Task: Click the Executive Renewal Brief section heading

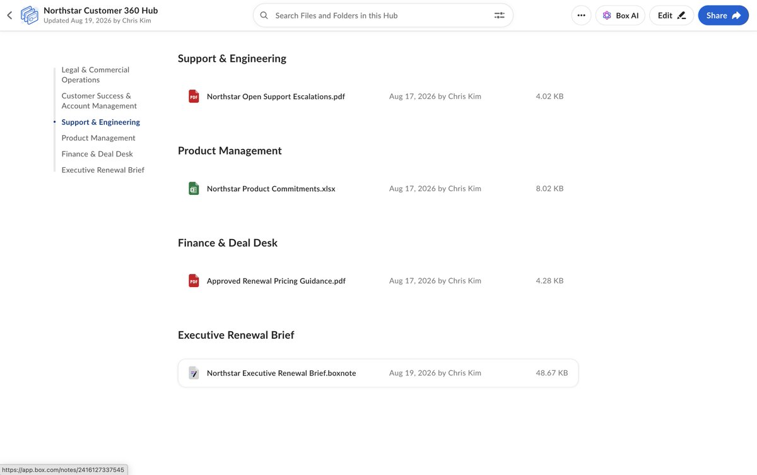Action: pyautogui.click(x=236, y=335)
